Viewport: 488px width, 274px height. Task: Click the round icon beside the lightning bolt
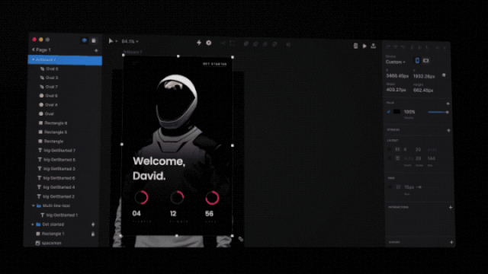(x=208, y=43)
